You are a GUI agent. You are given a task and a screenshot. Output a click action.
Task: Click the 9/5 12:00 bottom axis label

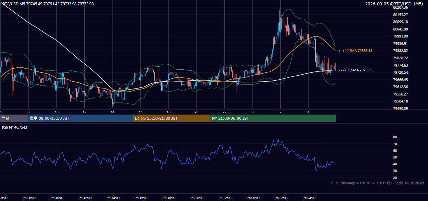85,198
